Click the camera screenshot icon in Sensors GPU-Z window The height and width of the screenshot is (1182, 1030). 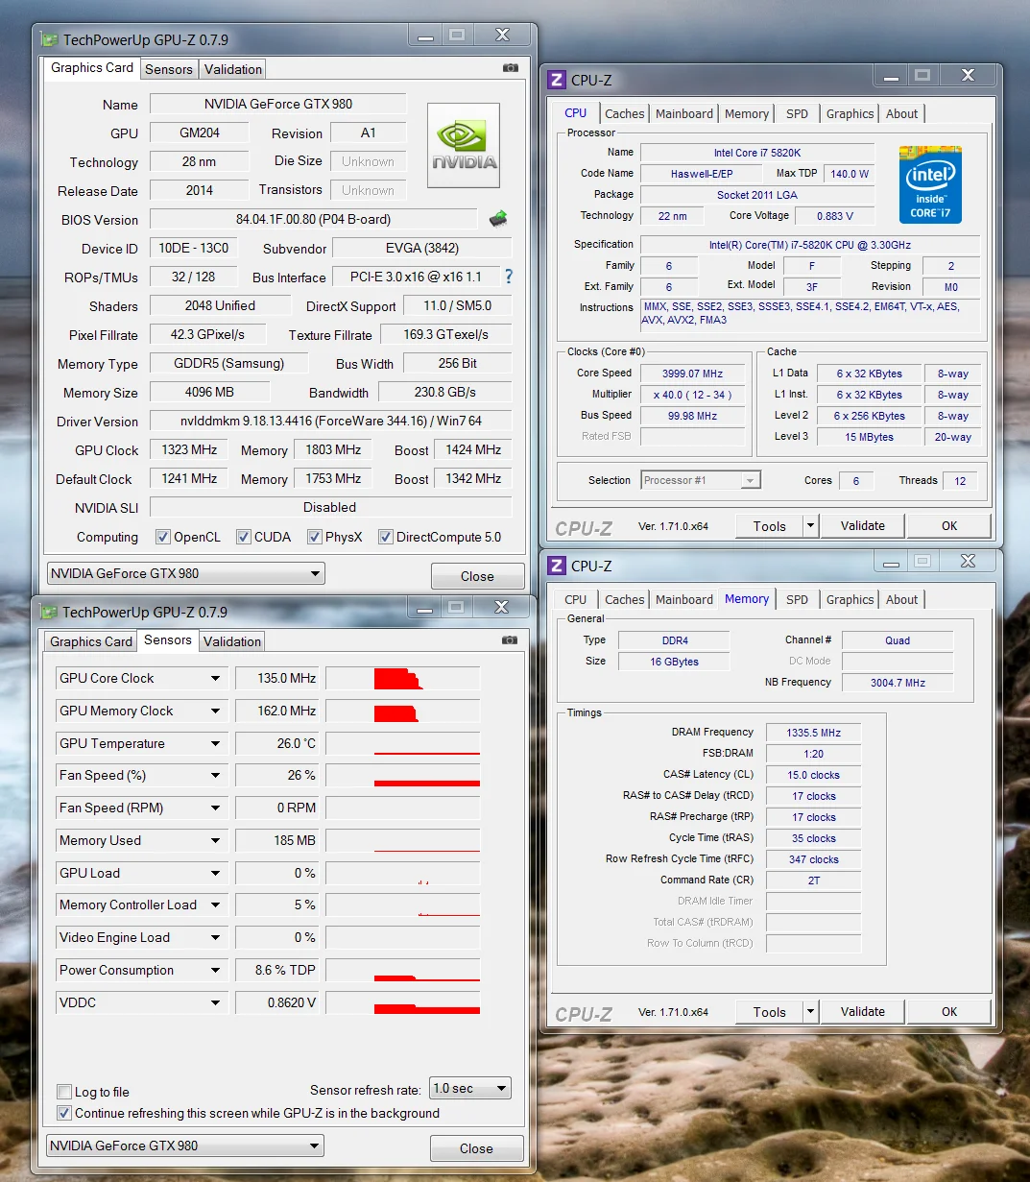tap(510, 640)
